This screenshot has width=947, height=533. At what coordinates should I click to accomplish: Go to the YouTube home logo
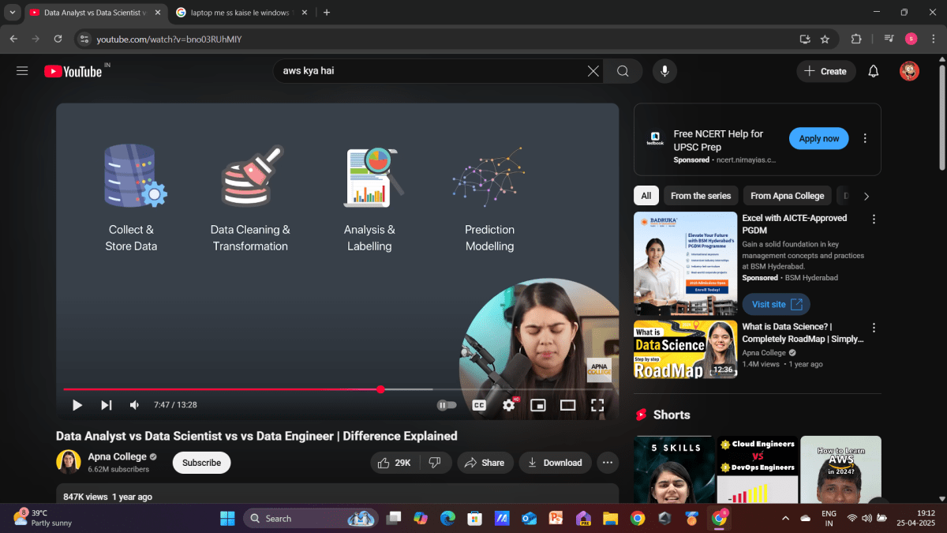73,71
